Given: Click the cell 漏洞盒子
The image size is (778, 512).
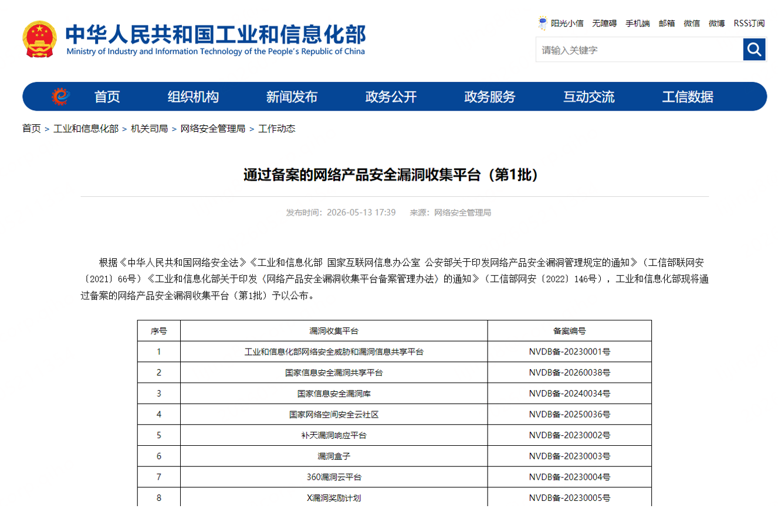Looking at the screenshot, I should click(334, 456).
